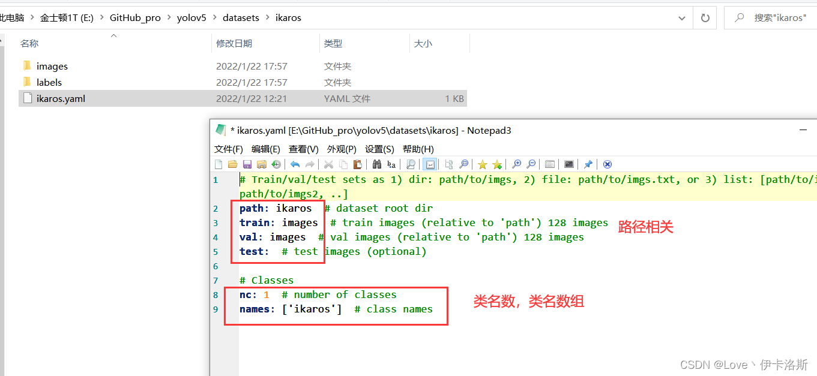Screen dimensions: 817x376
Task: Launch the command prompt console icon
Action: [x=569, y=164]
